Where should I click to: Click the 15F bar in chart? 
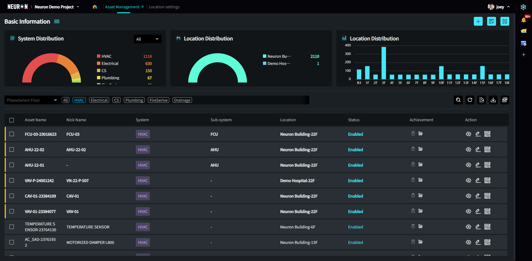[x=482, y=73]
